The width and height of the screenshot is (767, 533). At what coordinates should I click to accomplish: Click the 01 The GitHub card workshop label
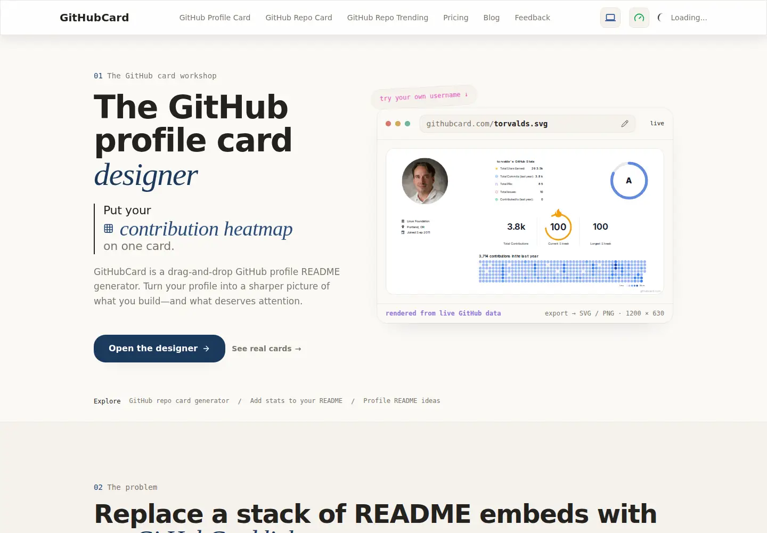click(x=155, y=76)
